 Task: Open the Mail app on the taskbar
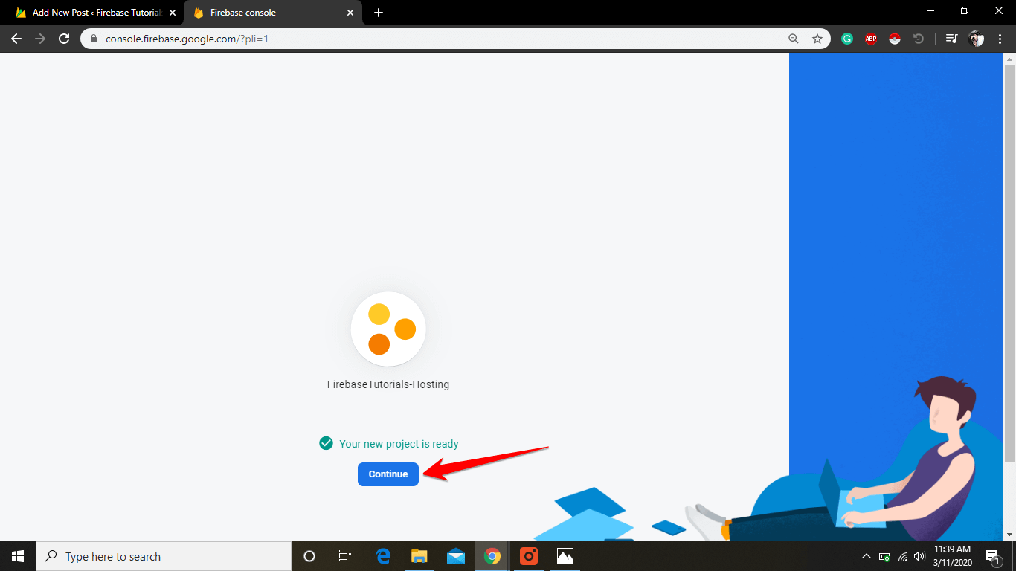[456, 556]
